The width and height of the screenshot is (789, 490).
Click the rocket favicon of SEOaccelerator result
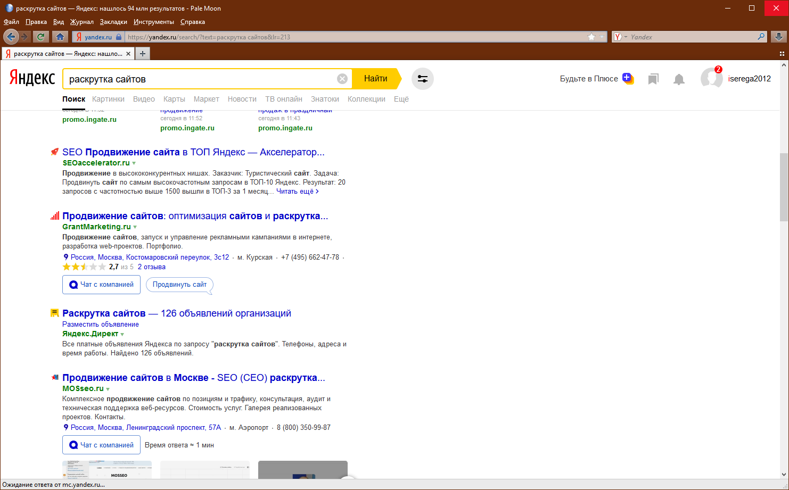pyautogui.click(x=54, y=152)
